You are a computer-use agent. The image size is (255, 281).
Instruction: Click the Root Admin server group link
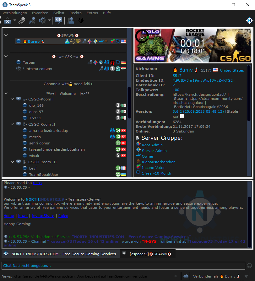[152, 145]
